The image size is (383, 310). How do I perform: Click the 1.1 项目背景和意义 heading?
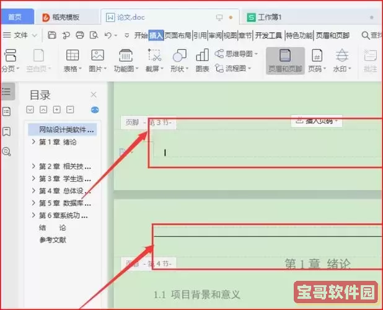click(x=197, y=294)
